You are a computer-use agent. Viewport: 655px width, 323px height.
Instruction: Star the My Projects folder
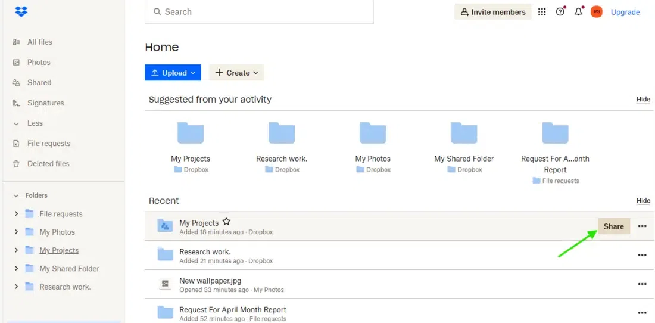[x=226, y=222]
